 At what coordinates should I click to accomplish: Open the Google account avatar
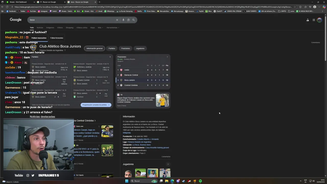[x=319, y=20]
